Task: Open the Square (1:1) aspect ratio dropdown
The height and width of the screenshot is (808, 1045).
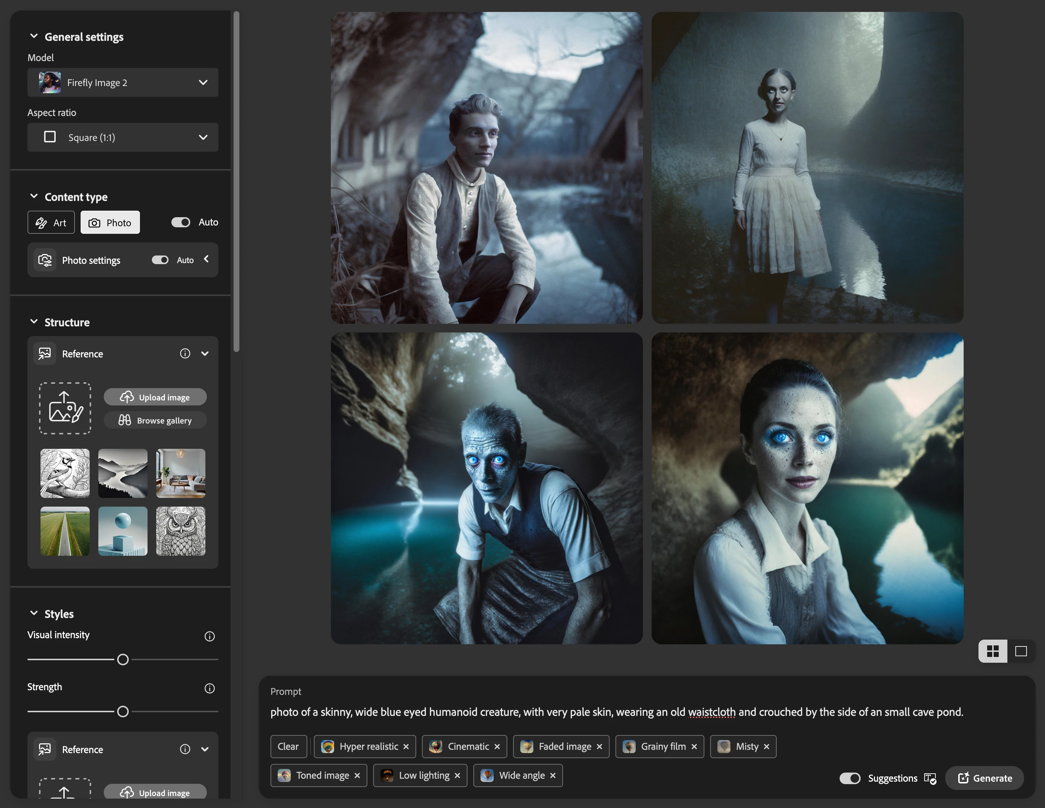Action: click(123, 138)
